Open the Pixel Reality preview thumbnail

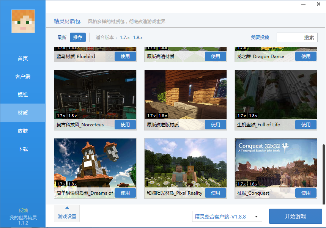(x=186, y=163)
